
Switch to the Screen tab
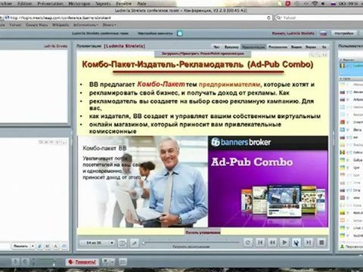(x=311, y=47)
